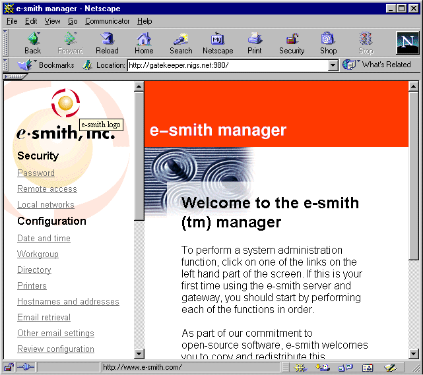Open Address Book icon in component bar

click(368, 367)
